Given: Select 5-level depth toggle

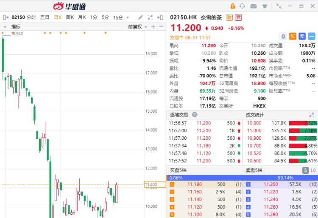Looking at the screenshot, I should click(x=305, y=170).
